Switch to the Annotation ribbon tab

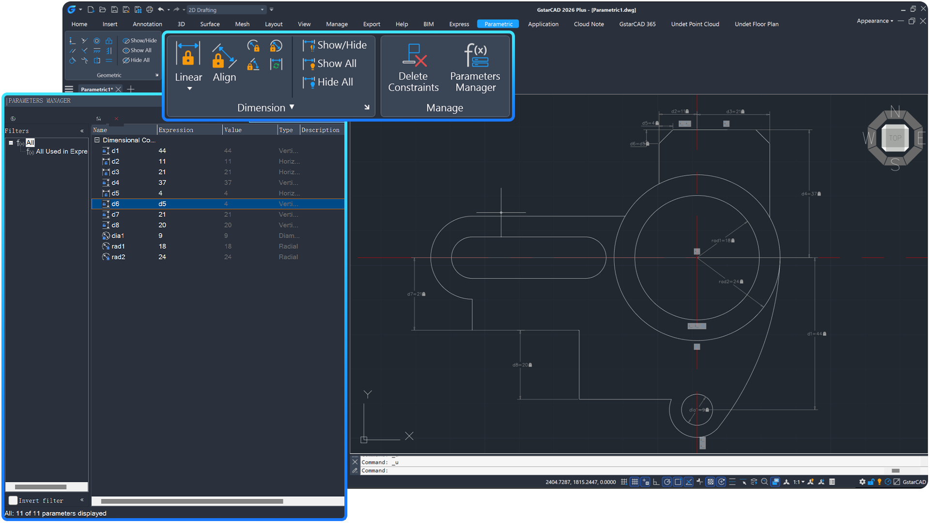[147, 24]
